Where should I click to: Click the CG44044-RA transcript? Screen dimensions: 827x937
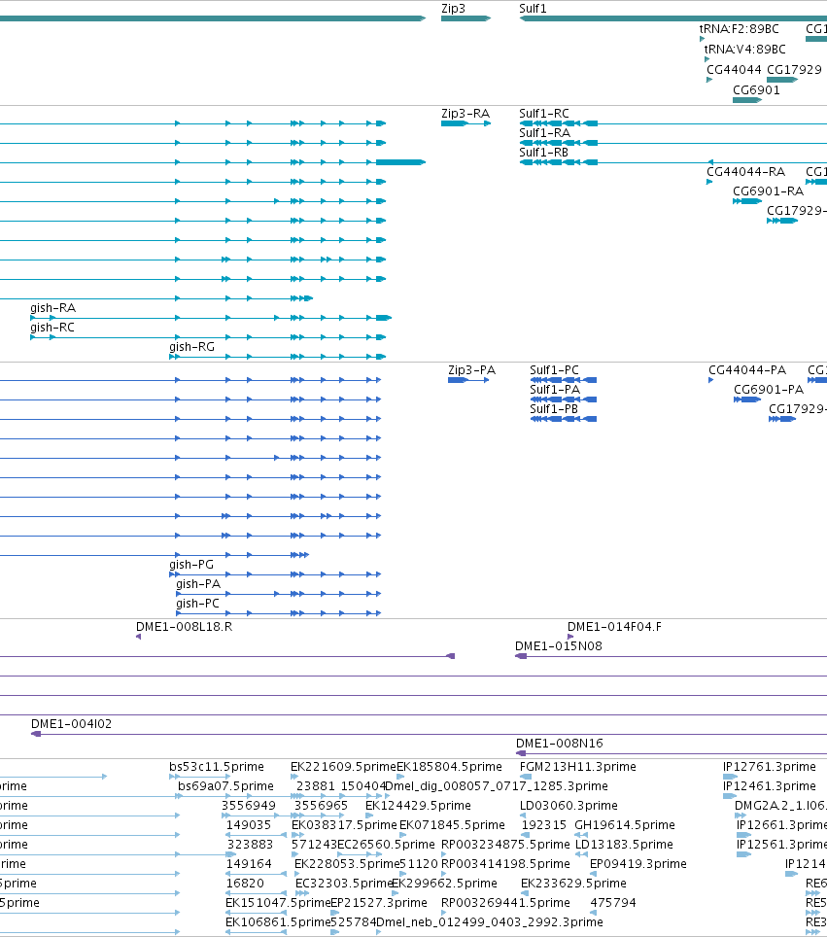(x=709, y=182)
